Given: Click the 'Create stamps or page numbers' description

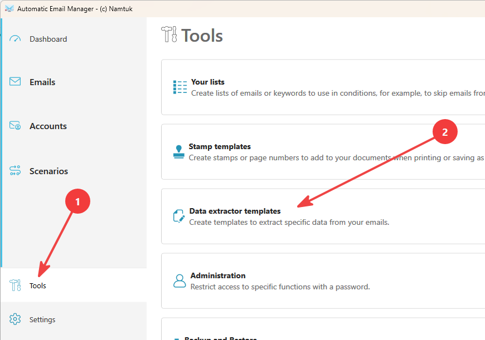Looking at the screenshot, I should [337, 157].
